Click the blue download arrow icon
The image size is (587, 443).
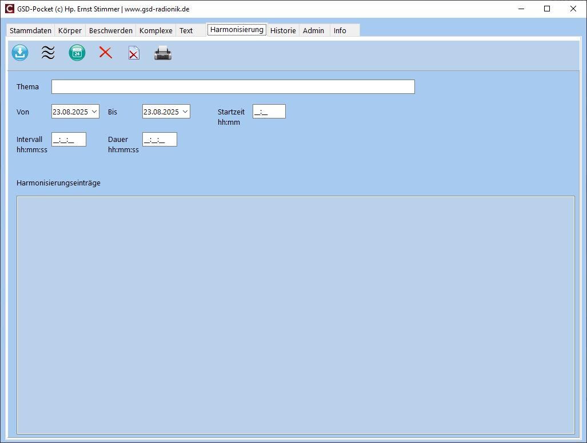20,53
